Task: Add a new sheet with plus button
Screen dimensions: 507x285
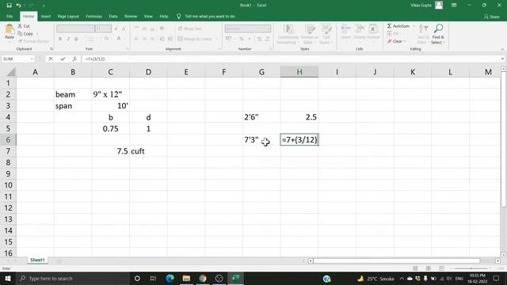Action: [x=60, y=260]
